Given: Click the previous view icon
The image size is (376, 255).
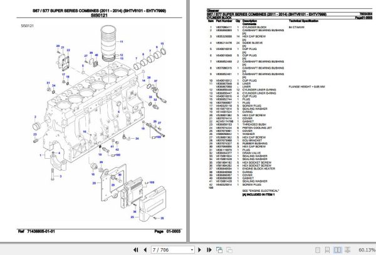Looking at the screenshot, I should pyautogui.click(x=219, y=250).
